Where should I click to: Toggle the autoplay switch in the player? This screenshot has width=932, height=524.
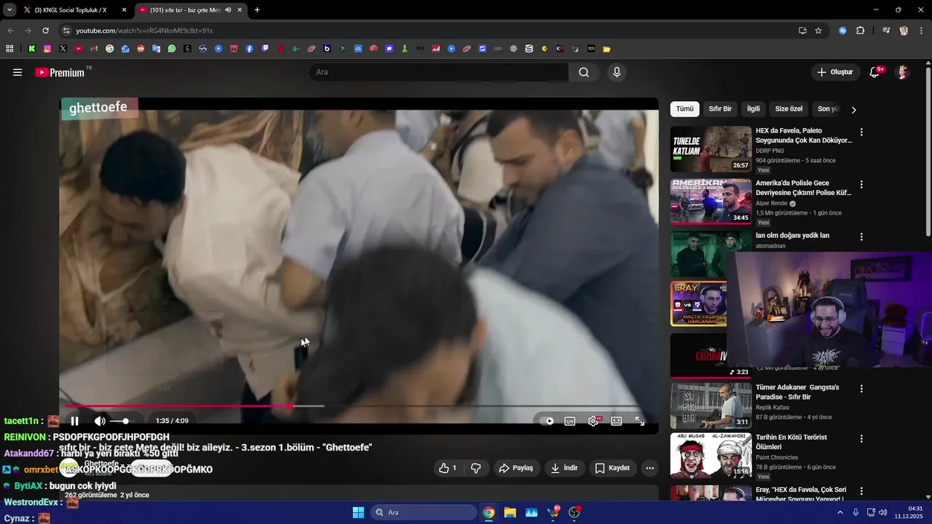coord(546,421)
